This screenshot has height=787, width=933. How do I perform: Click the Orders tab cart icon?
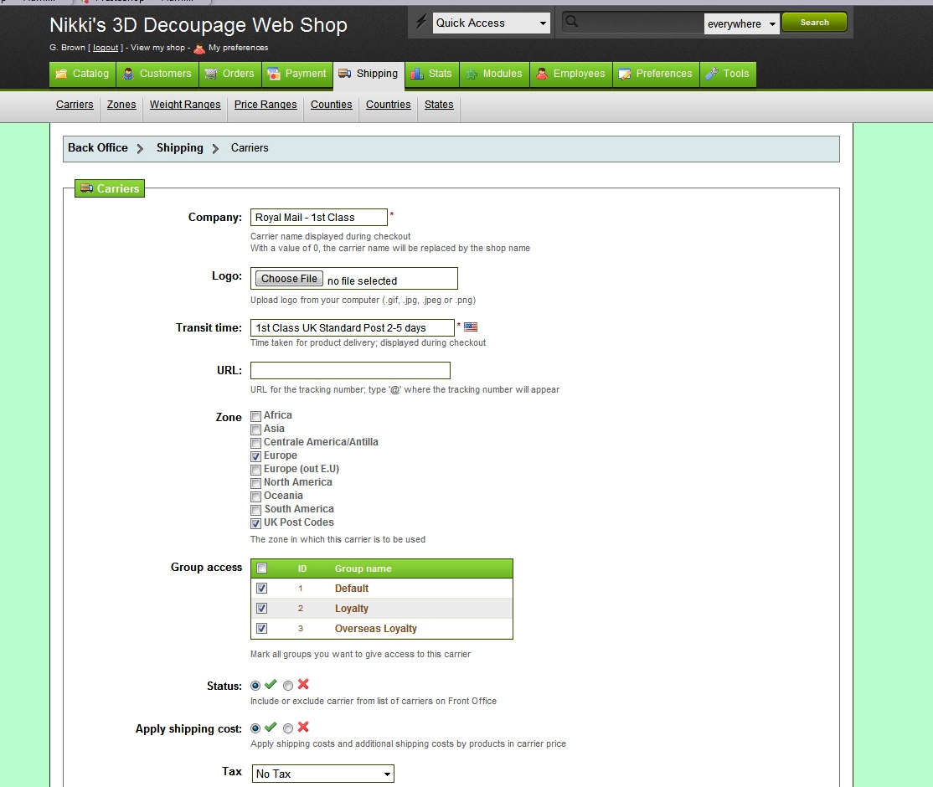click(211, 74)
